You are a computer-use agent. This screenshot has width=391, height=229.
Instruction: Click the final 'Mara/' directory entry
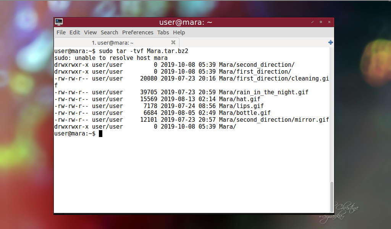(228, 127)
